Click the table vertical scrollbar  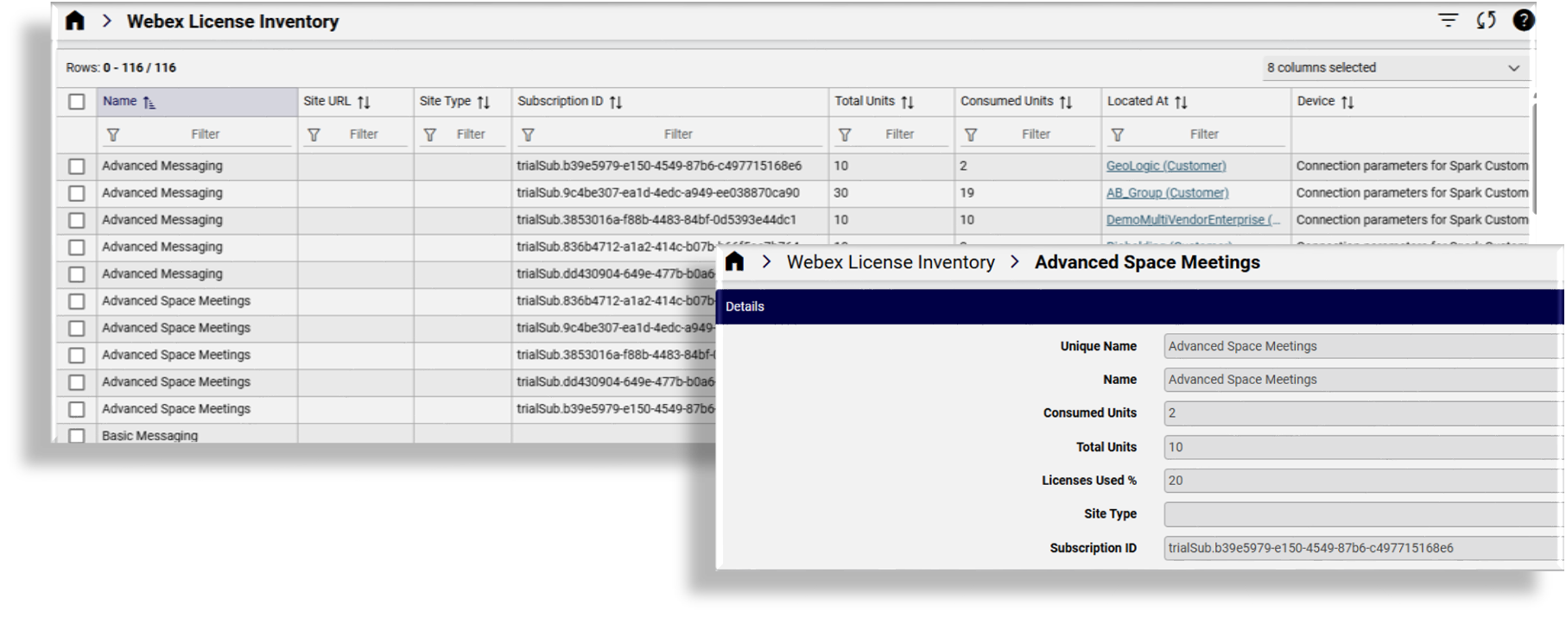pos(1534,157)
